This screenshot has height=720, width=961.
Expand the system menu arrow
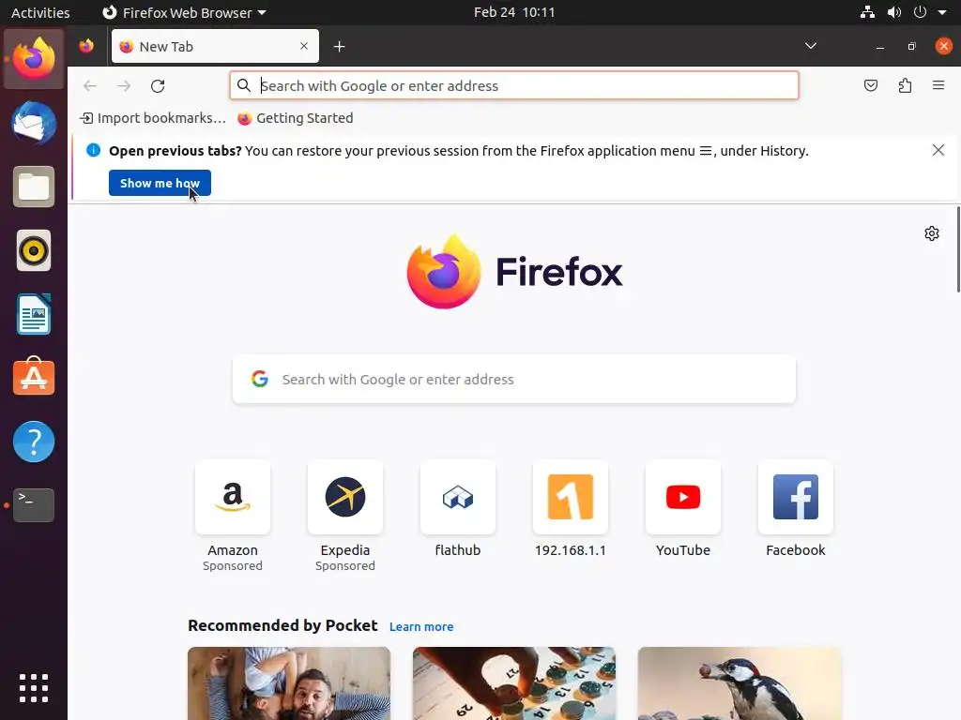click(942, 12)
